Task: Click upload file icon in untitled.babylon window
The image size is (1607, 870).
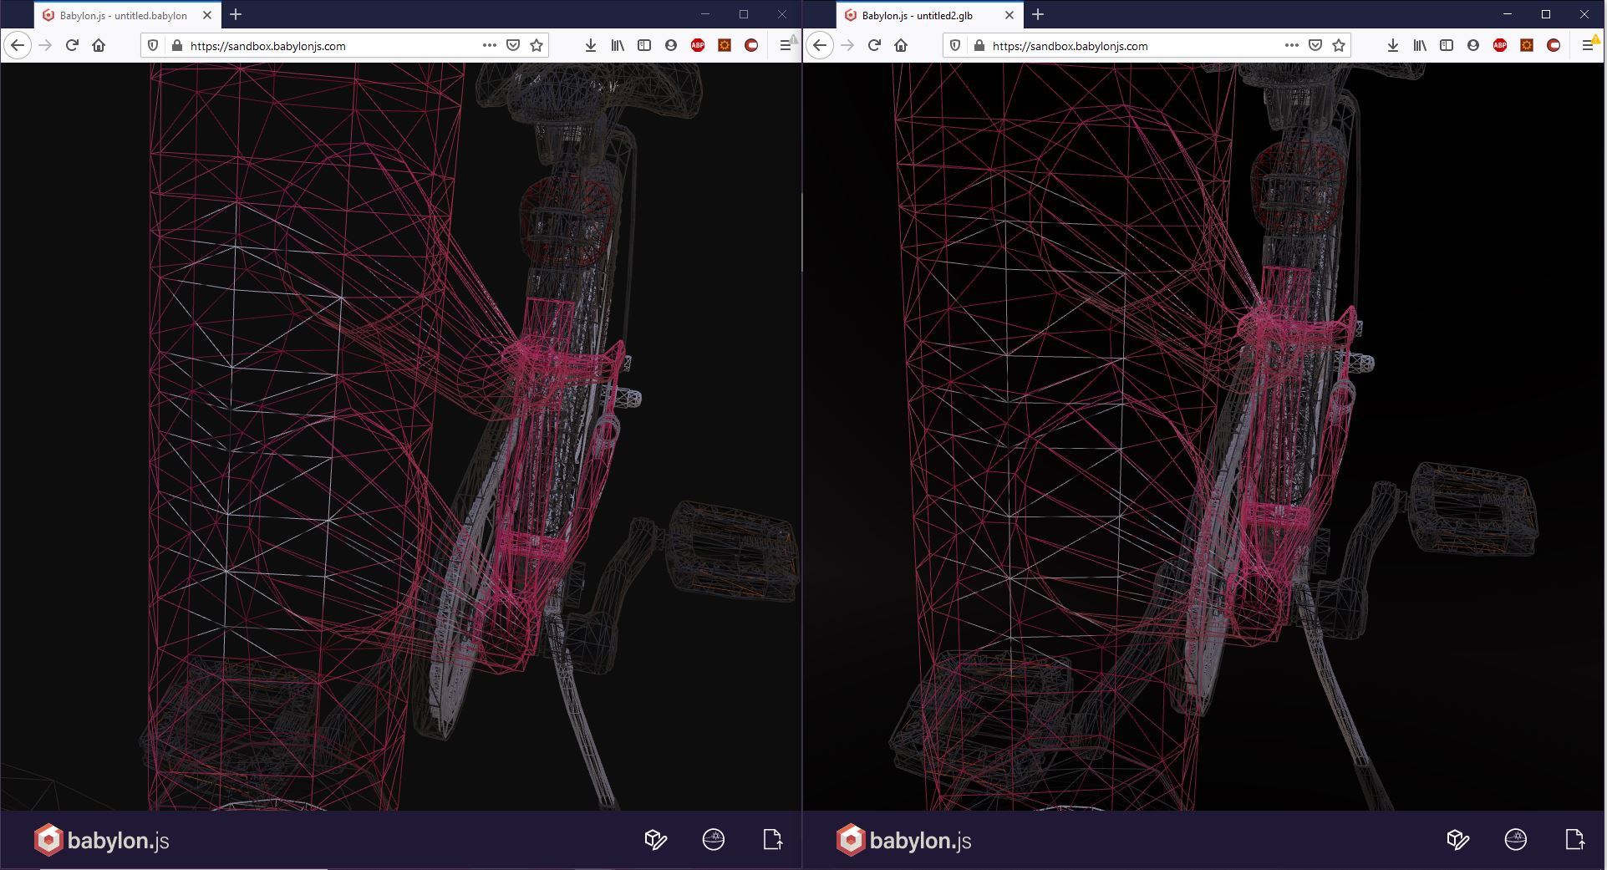Action: (x=772, y=840)
